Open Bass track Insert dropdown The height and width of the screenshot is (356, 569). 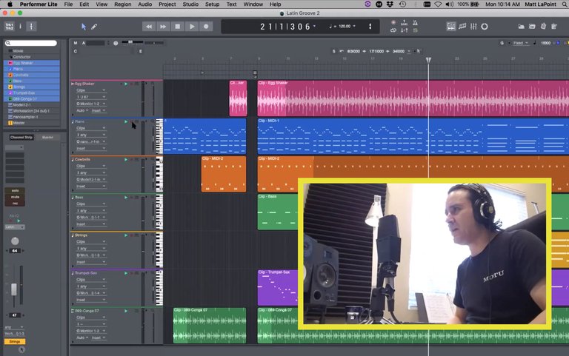point(90,224)
